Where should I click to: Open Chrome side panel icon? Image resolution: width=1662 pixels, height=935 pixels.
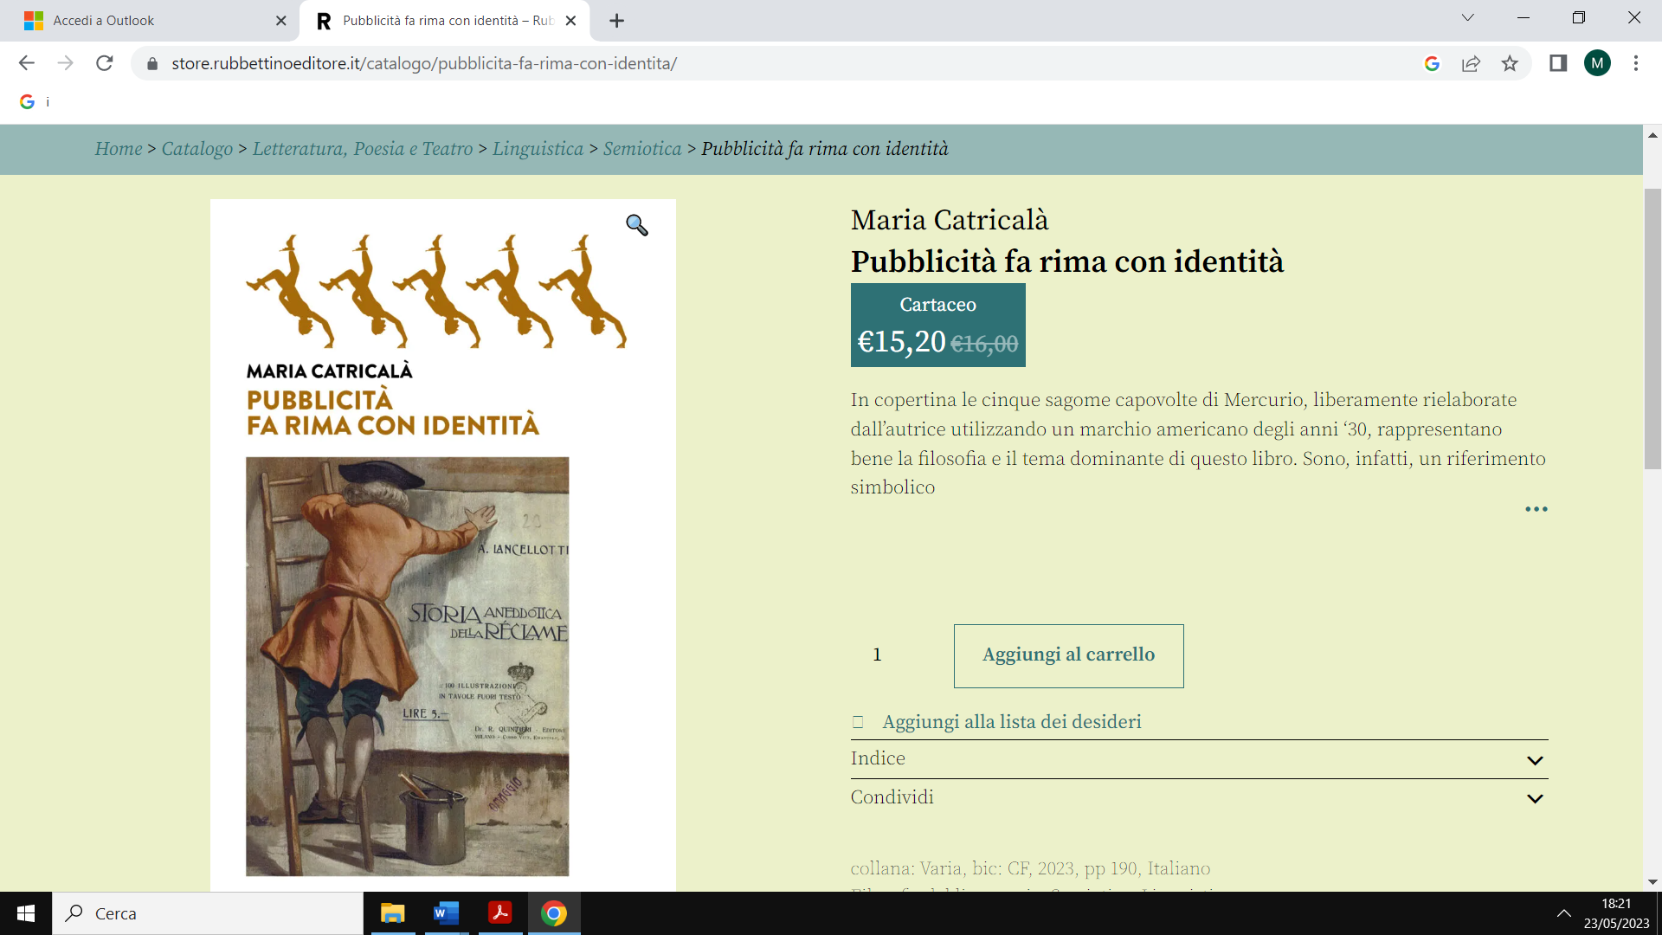(x=1558, y=63)
